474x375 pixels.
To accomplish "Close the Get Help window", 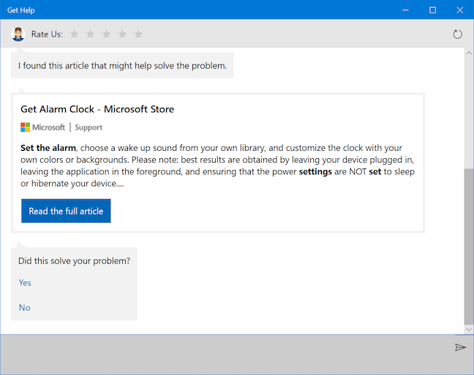I will pyautogui.click(x=459, y=10).
